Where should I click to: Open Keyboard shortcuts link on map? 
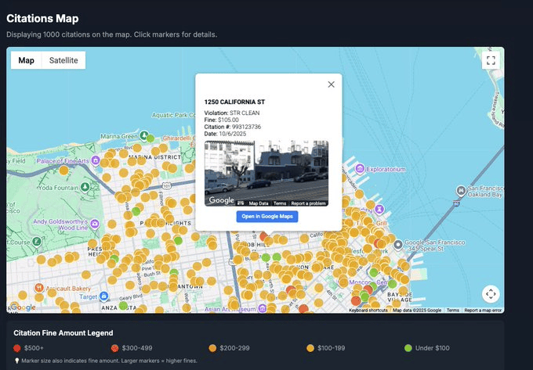368,311
